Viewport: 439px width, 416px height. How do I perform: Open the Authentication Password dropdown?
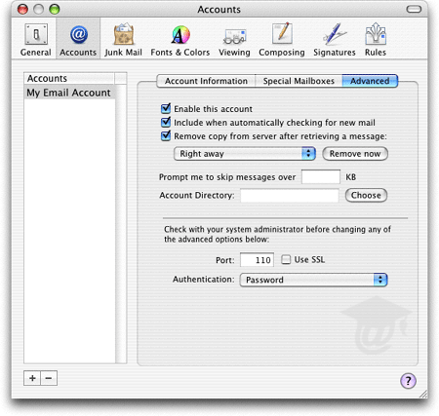[x=313, y=280]
